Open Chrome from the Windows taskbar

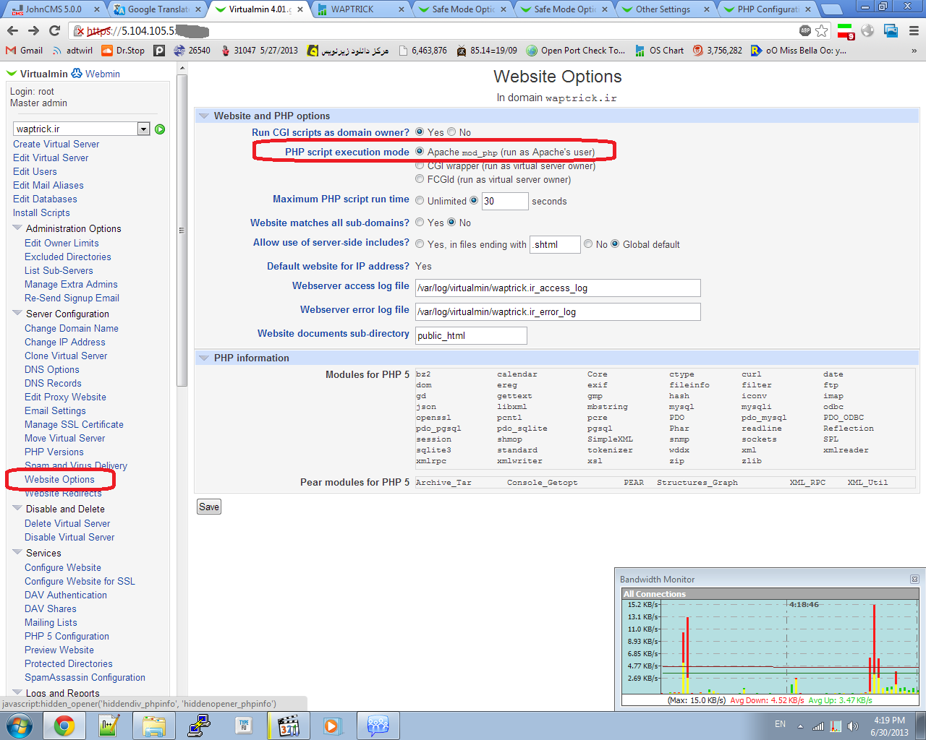click(x=64, y=726)
